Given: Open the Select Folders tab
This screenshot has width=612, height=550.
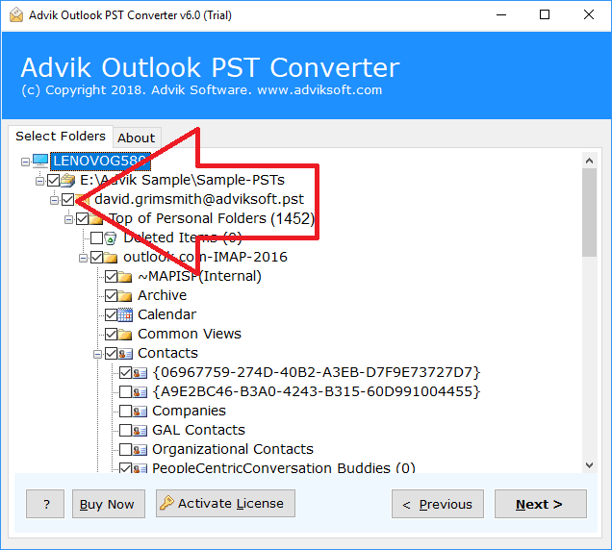Looking at the screenshot, I should 61,137.
